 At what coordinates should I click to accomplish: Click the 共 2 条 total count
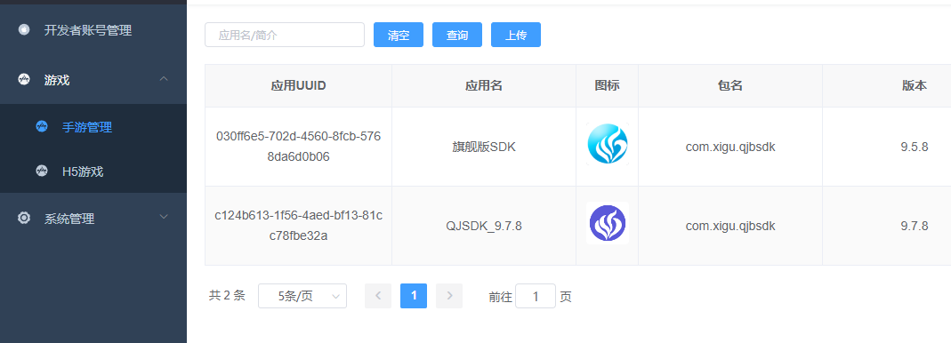pos(227,295)
